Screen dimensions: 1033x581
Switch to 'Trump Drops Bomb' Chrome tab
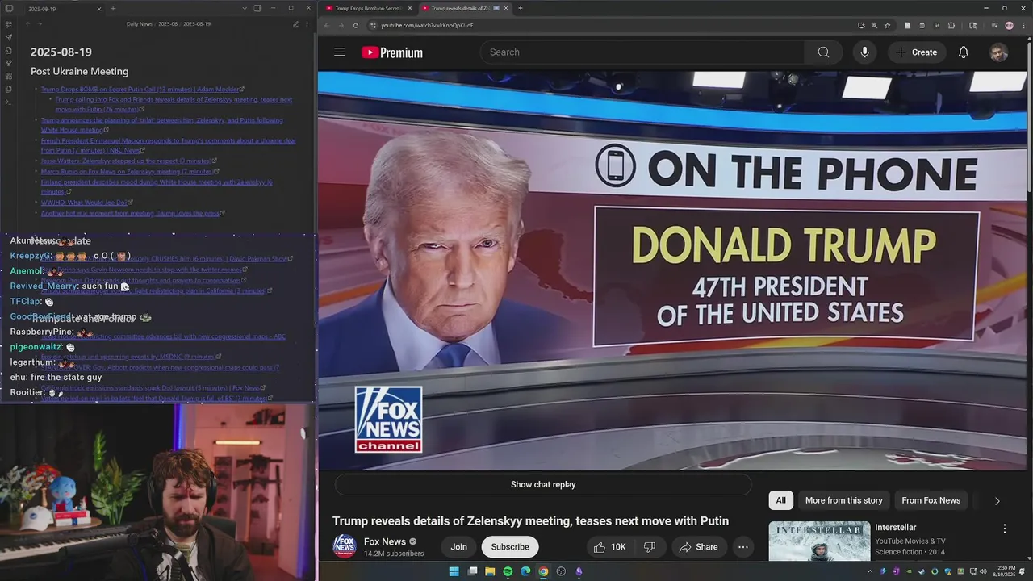coord(367,8)
